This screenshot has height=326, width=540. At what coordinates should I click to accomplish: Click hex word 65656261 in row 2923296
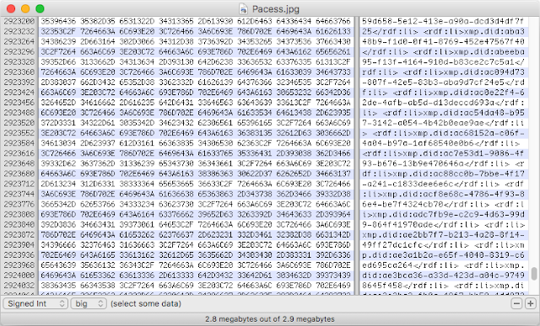coord(333,52)
